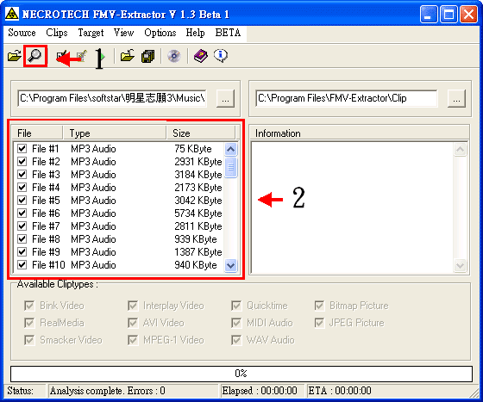The height and width of the screenshot is (402, 483).
Task: Toggle the Bitmap Picture cliptype checkbox
Action: pos(319,306)
